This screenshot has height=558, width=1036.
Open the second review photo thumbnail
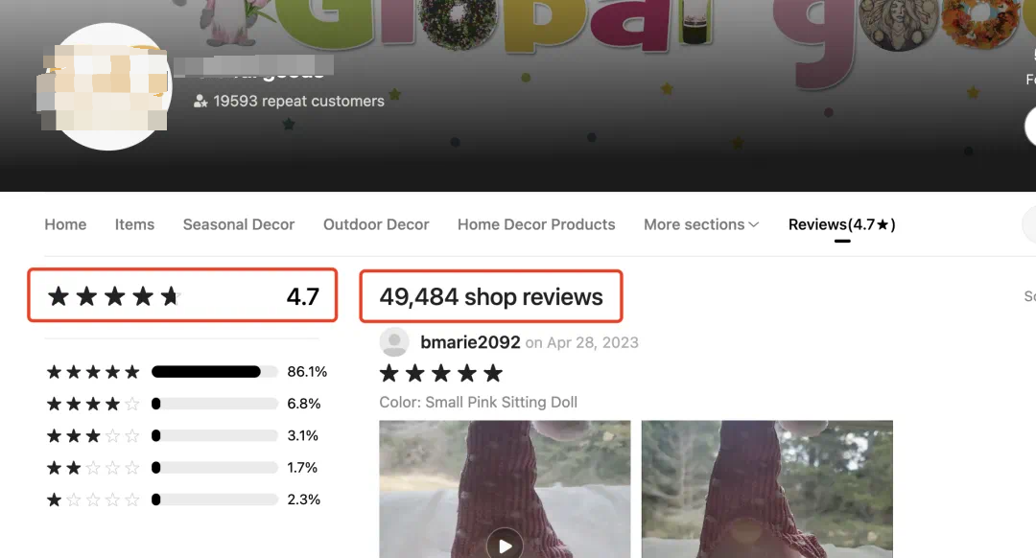pos(766,489)
